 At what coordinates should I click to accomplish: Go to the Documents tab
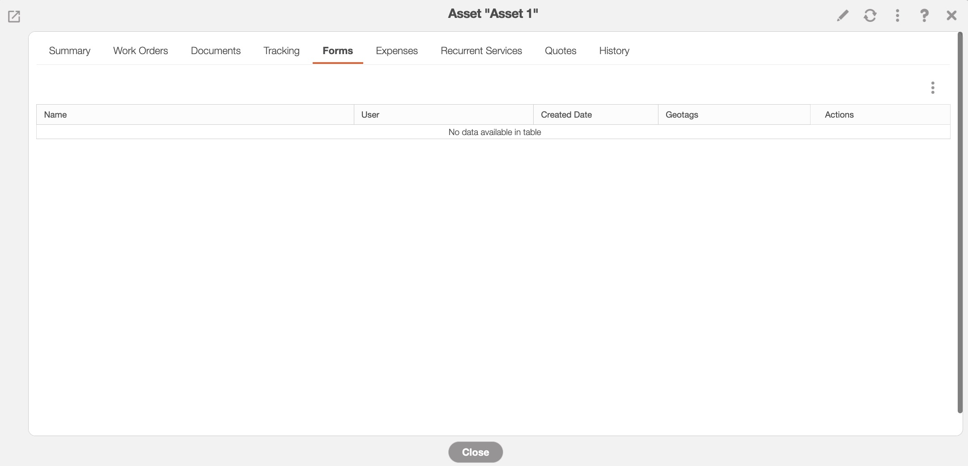216,51
